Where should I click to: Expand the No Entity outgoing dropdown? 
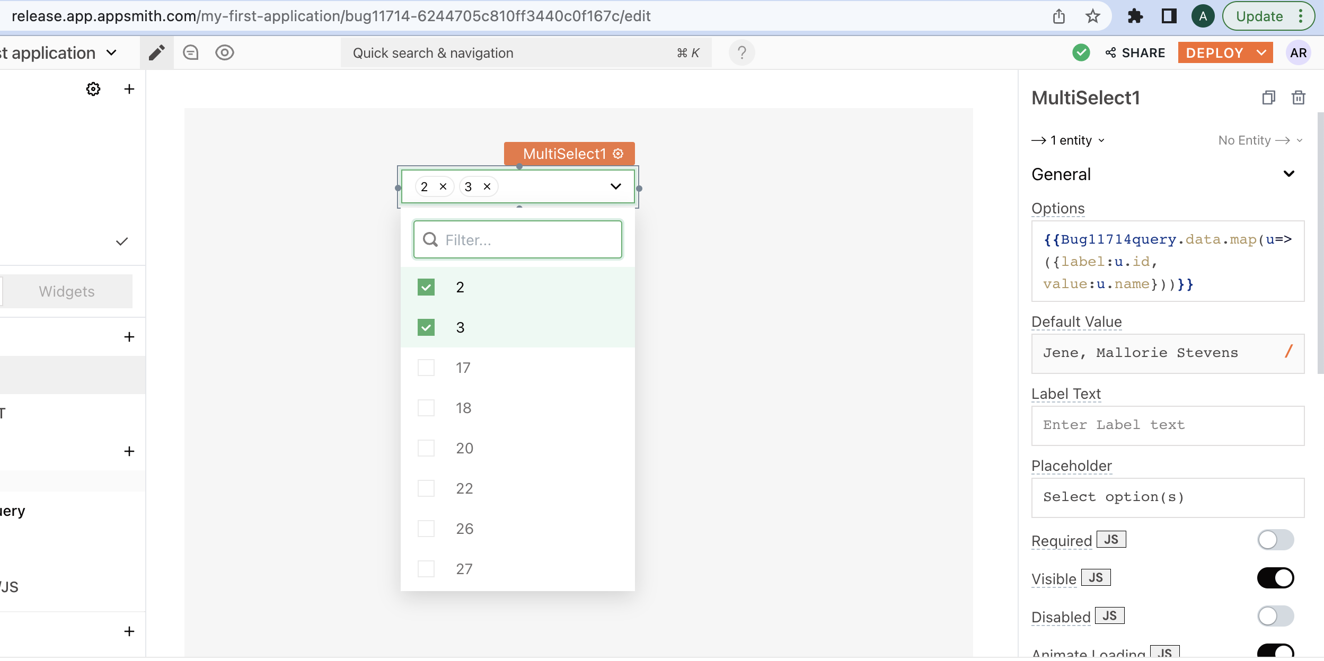(x=1260, y=140)
